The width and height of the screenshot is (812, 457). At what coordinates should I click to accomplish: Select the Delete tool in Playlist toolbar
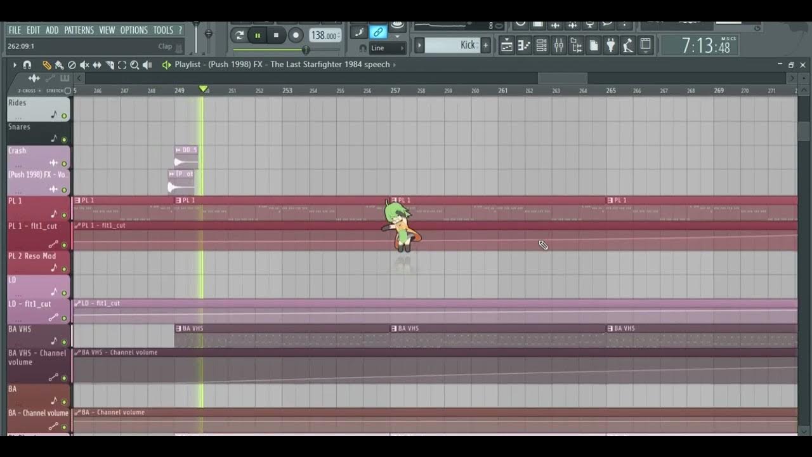tap(72, 65)
